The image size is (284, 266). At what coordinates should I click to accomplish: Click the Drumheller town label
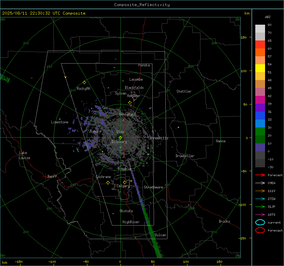click(185, 156)
